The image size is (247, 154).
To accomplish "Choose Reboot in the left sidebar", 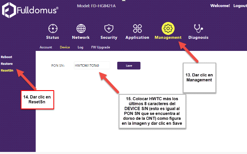I will (6, 57).
